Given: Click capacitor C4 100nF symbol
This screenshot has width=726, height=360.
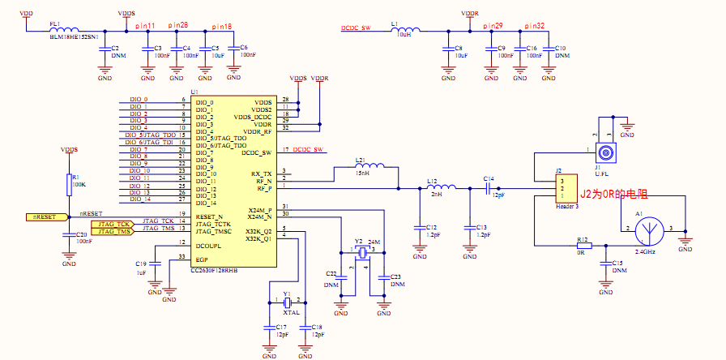Looking at the screenshot, I should [x=176, y=48].
